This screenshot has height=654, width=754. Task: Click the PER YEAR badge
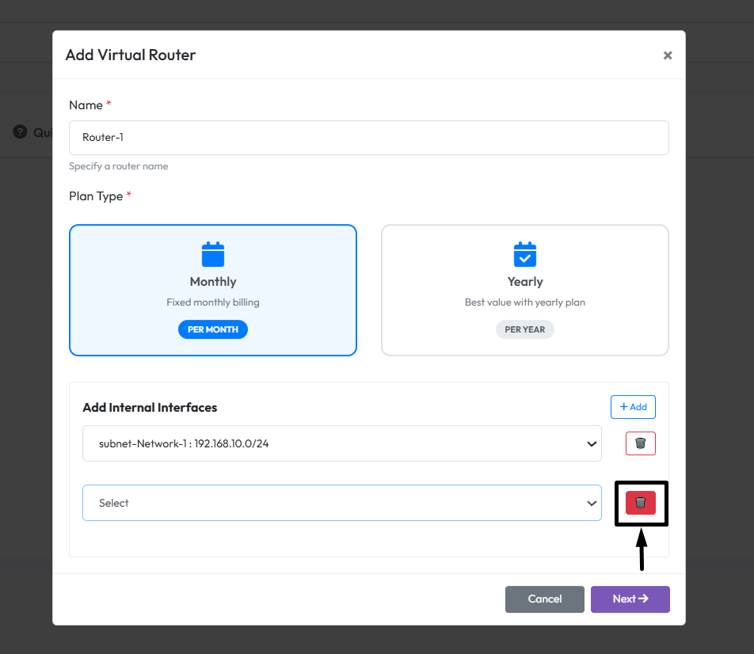pyautogui.click(x=525, y=329)
